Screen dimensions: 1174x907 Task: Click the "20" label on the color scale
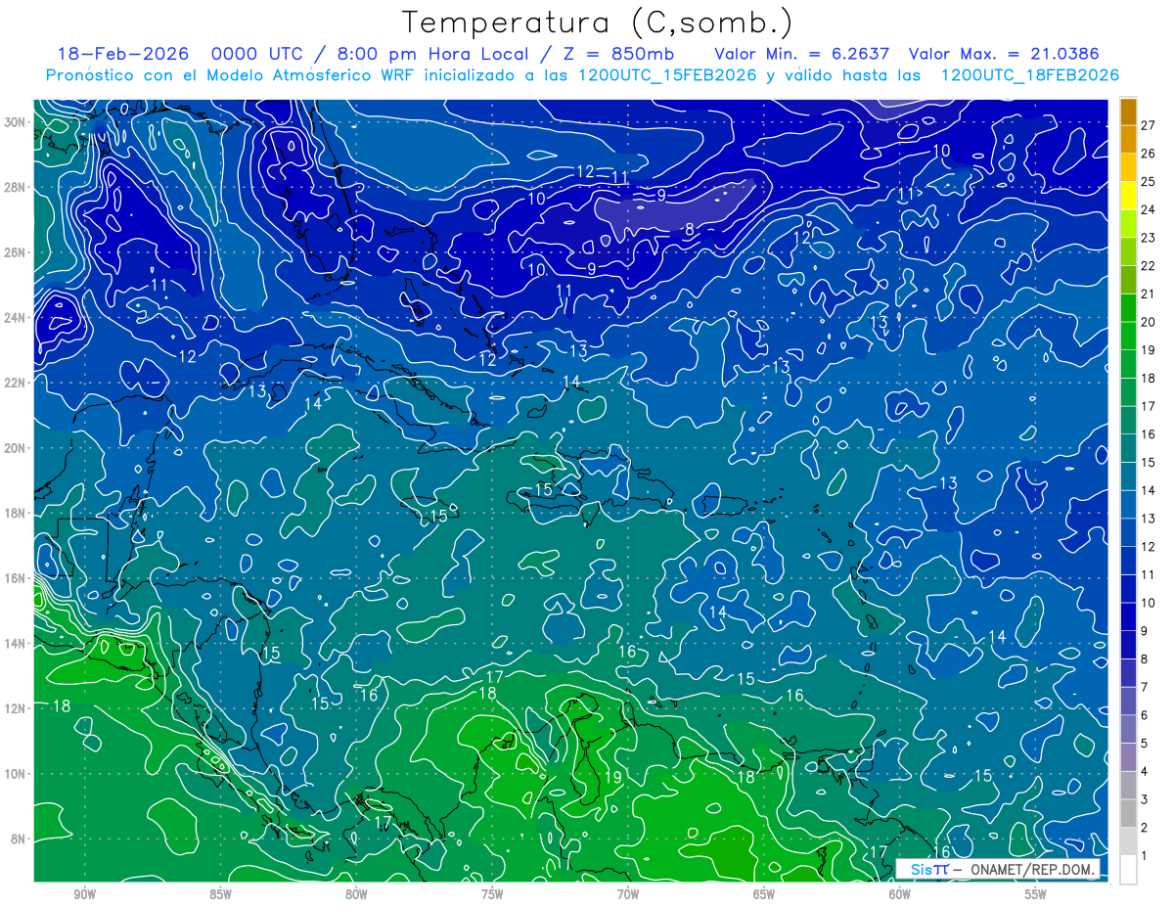click(x=1148, y=322)
